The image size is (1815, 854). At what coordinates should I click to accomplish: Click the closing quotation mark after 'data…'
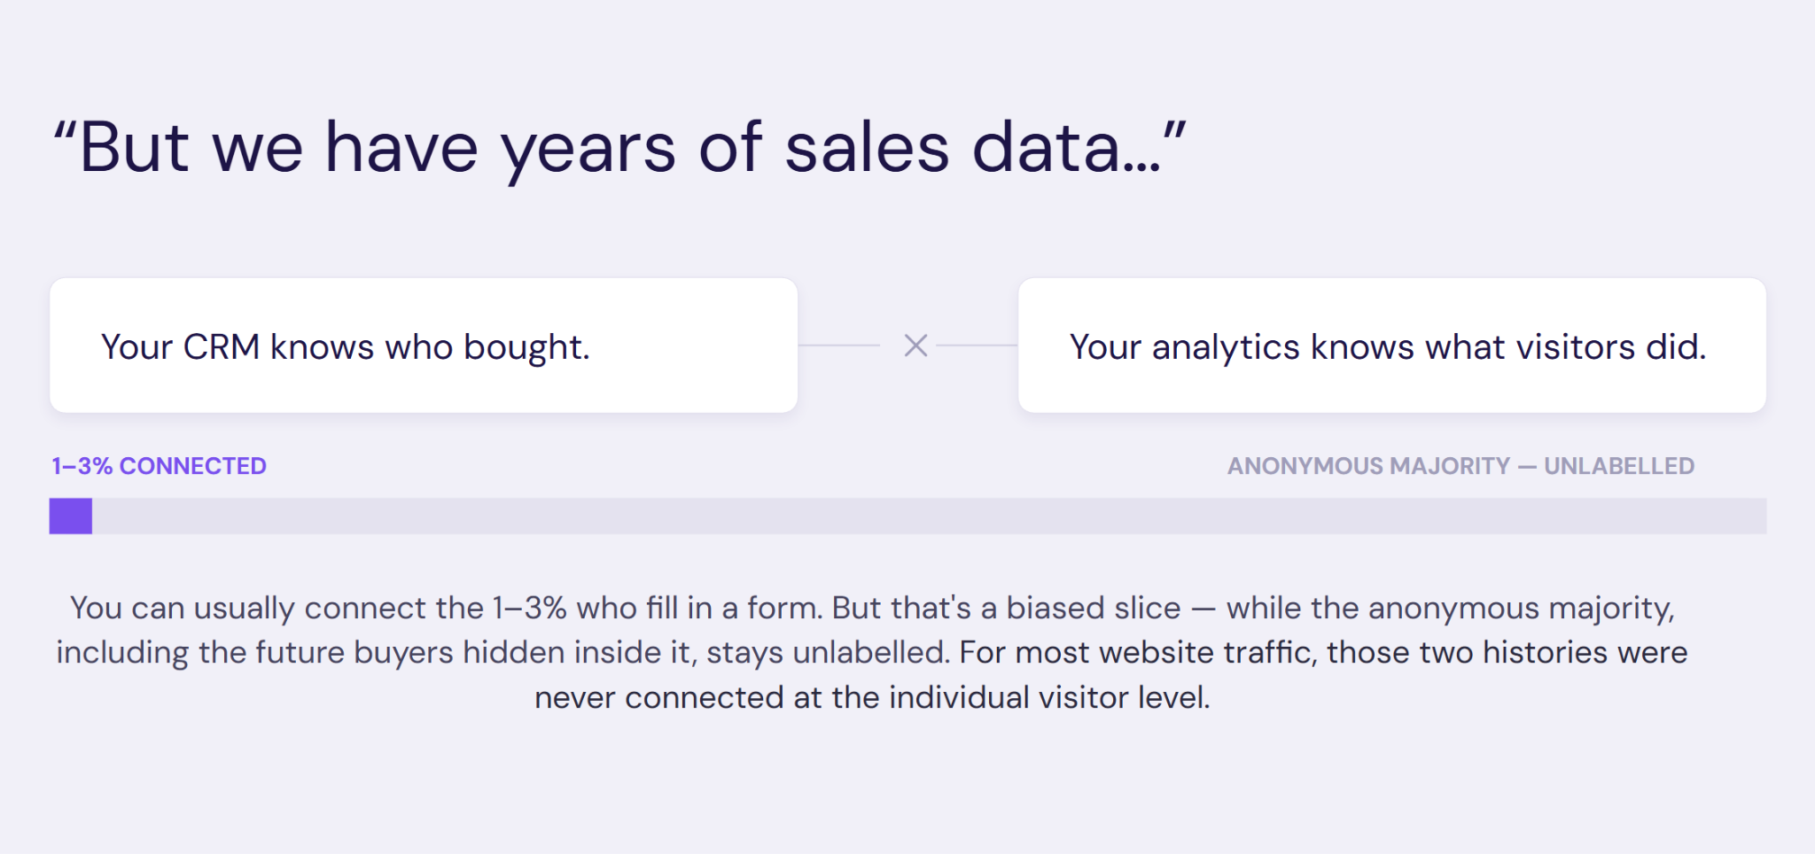[1174, 133]
